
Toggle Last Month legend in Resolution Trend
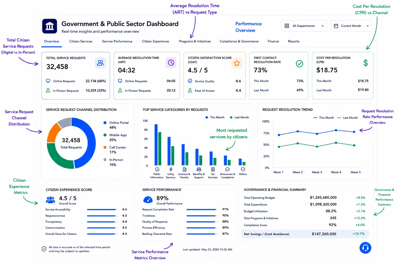click(347, 118)
